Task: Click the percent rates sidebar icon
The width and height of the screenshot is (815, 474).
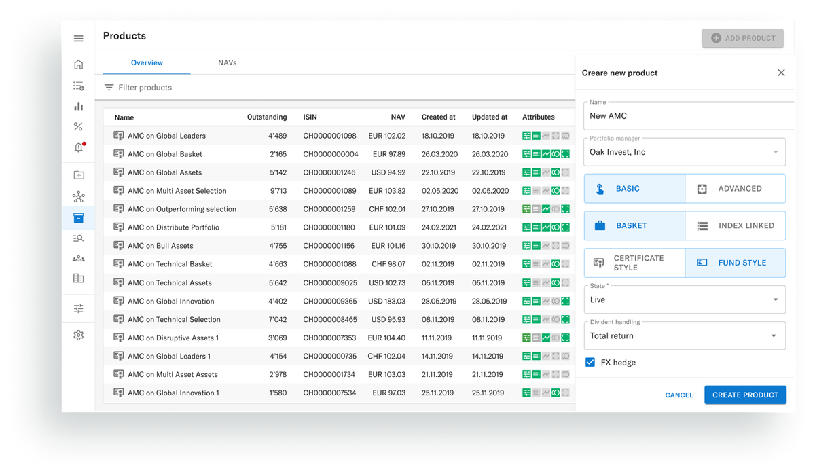Action: click(x=78, y=126)
